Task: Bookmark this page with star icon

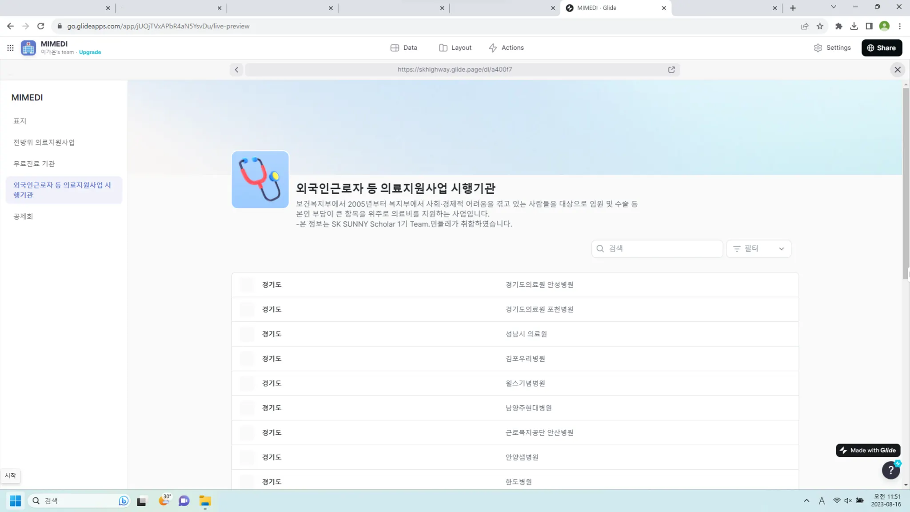Action: pos(820,26)
